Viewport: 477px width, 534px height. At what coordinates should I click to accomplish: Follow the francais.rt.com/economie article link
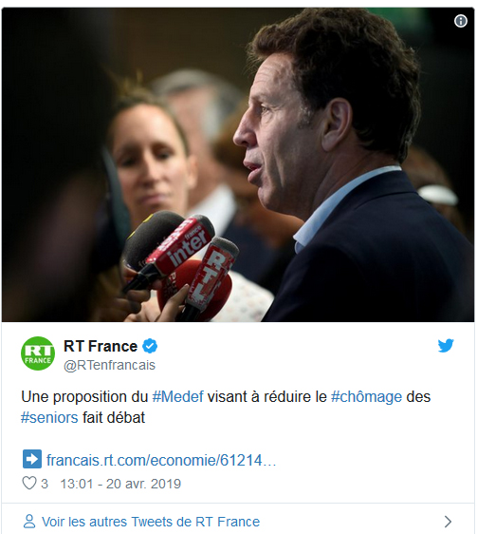tap(161, 460)
